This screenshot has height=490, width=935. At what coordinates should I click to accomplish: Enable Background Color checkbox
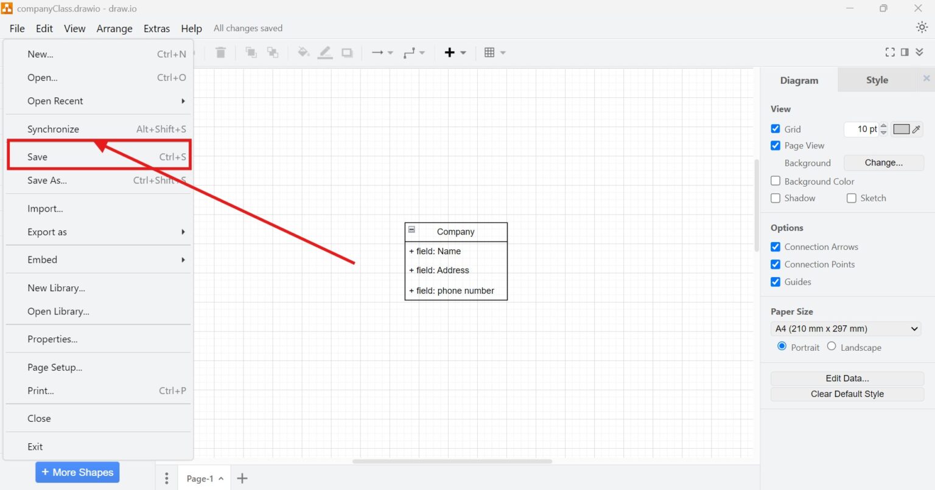776,181
